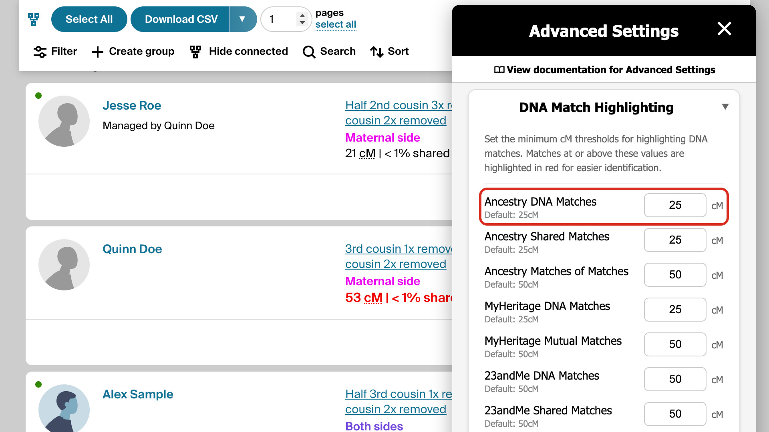Click 'Managed by Quinn Doe' text

coord(159,126)
